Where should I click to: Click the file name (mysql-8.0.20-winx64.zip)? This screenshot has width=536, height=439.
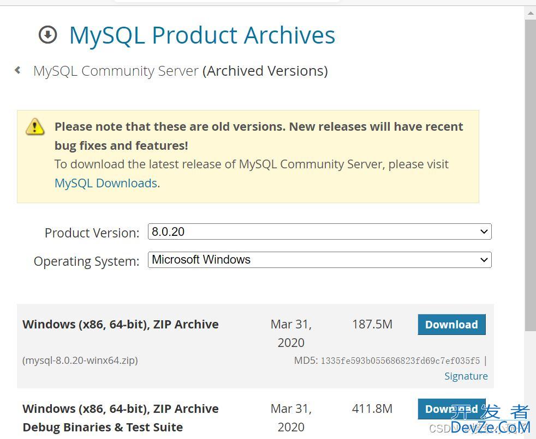80,360
